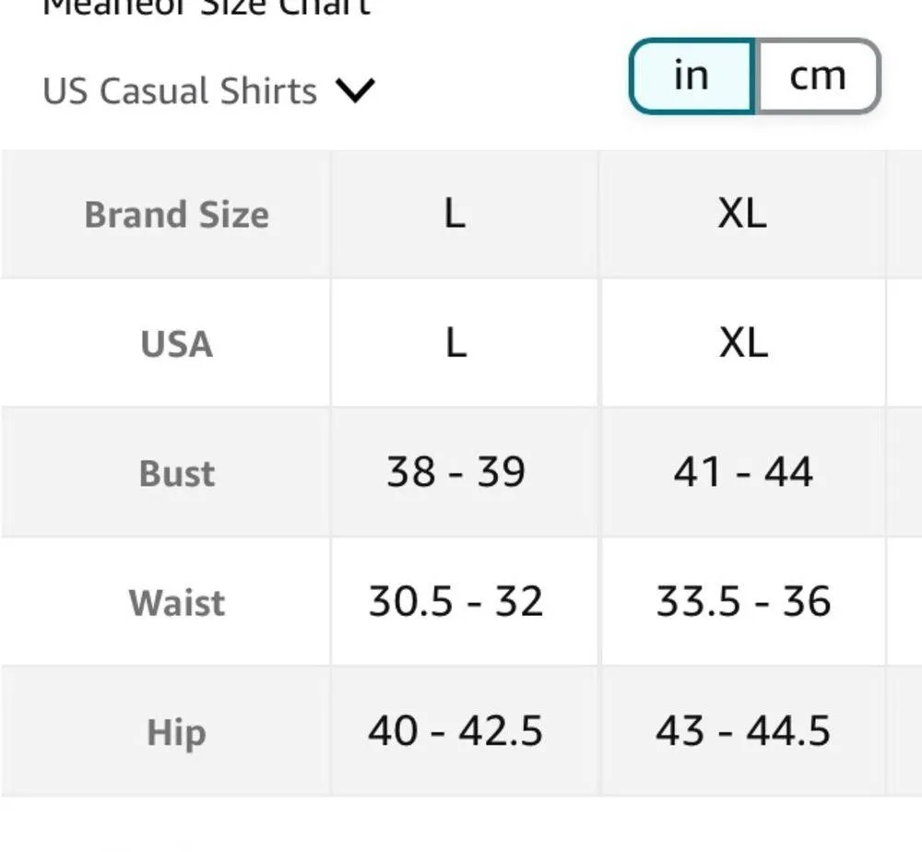Click the Hip value 40 - 42.5
This screenshot has width=922, height=852.
(x=455, y=733)
